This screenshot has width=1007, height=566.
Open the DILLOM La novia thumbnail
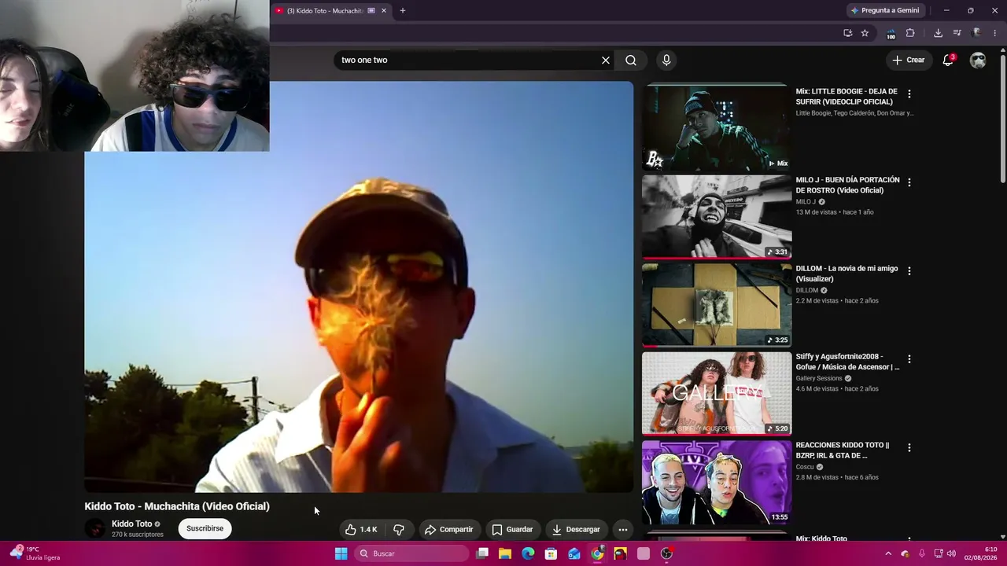(x=716, y=305)
